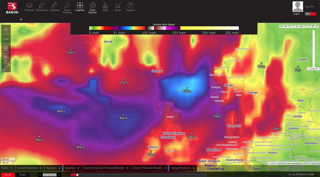Click the Ísland map label
Screen dimensions: 320x177
(x=108, y=42)
